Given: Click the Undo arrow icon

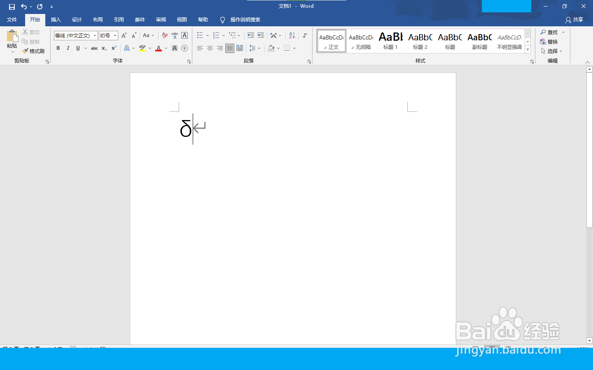Looking at the screenshot, I should [x=24, y=7].
